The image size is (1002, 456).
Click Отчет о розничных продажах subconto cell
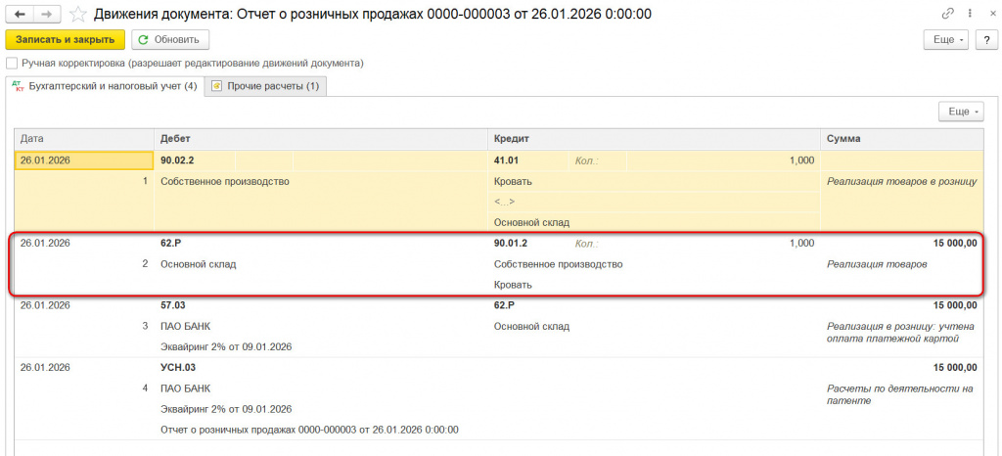[310, 430]
